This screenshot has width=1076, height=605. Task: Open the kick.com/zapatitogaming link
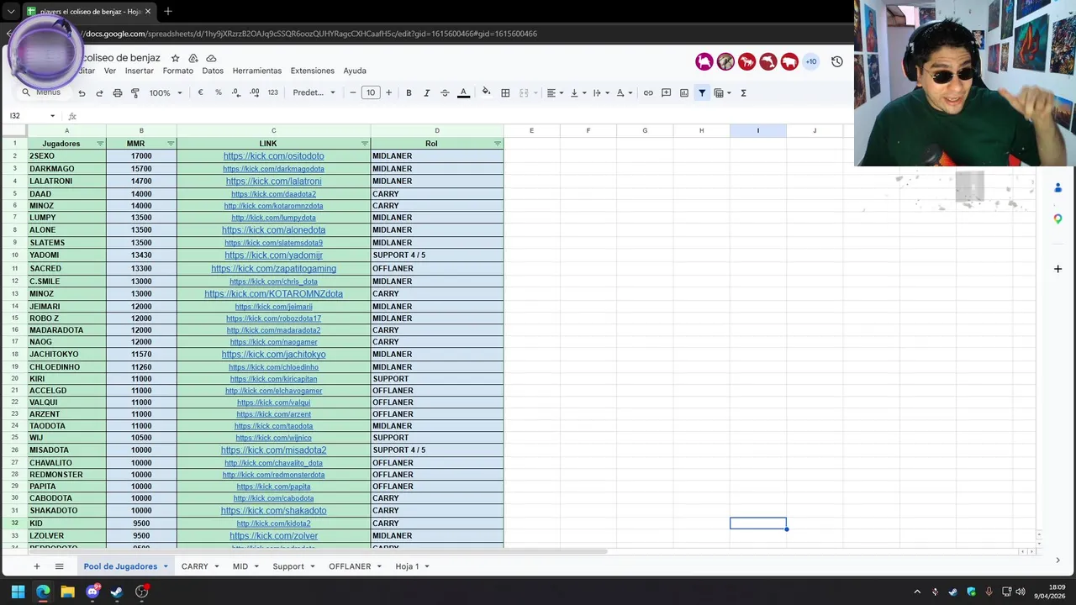(x=273, y=269)
